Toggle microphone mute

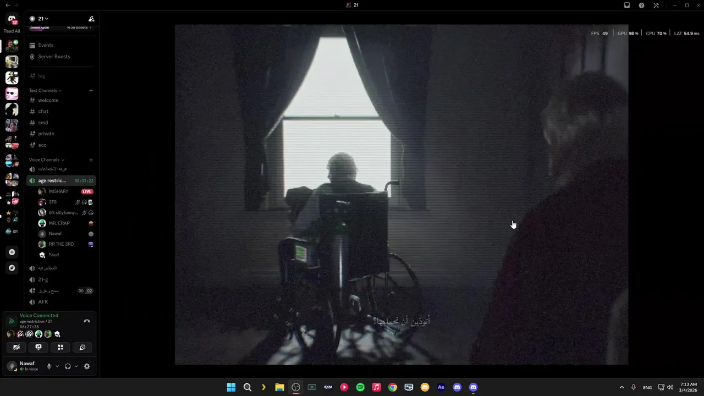[49, 366]
